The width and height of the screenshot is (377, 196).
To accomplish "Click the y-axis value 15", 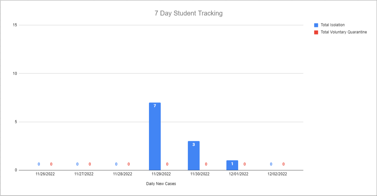I will pos(15,25).
